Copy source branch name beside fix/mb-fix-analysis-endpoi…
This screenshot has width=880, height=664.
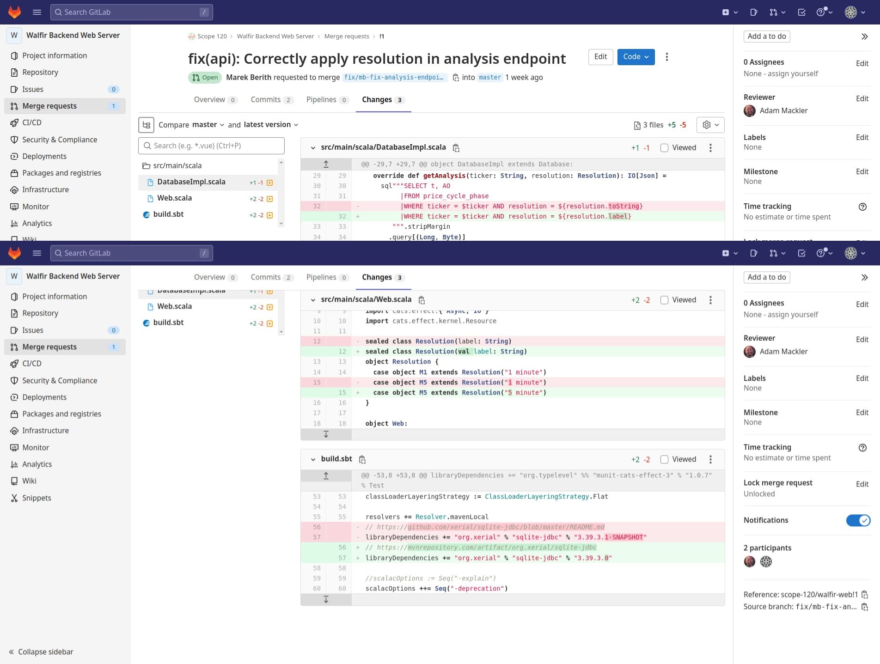click(456, 78)
